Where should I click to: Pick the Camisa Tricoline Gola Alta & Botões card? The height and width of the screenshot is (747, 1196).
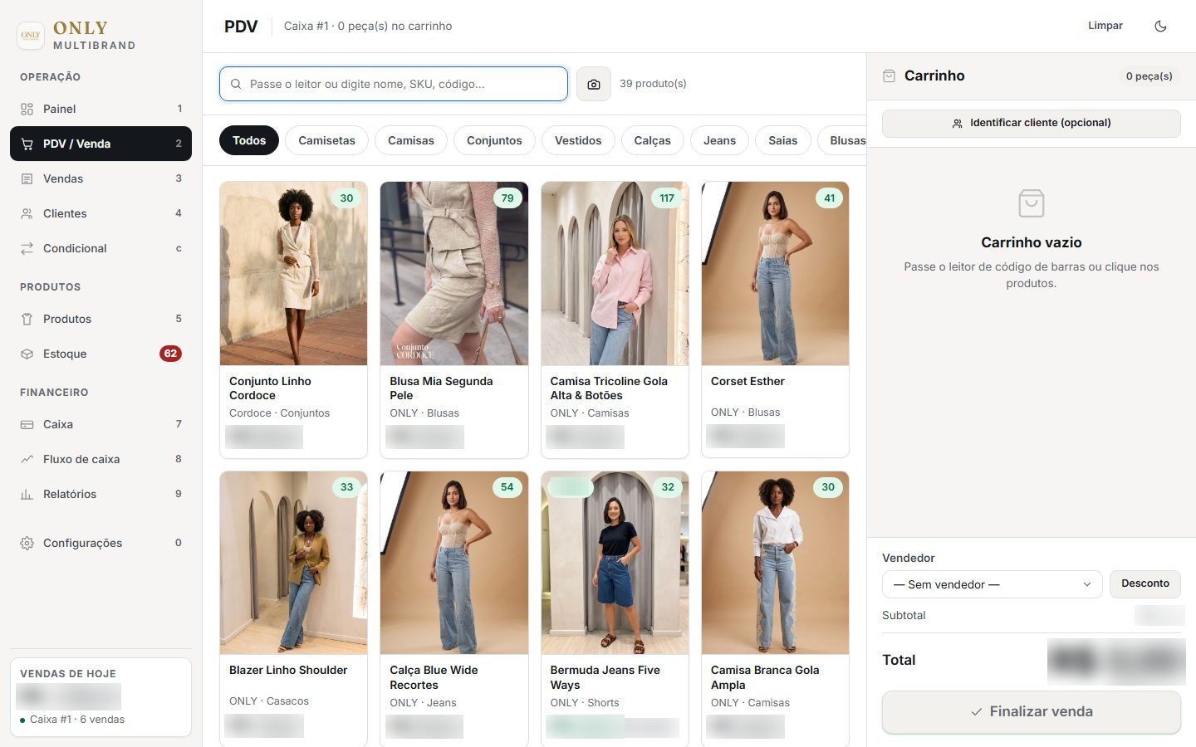(615, 320)
